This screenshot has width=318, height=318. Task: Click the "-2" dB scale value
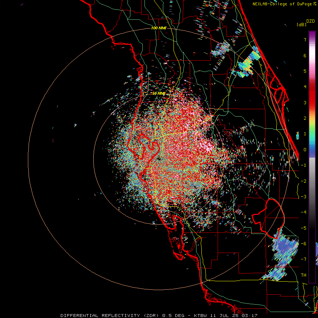(304, 181)
